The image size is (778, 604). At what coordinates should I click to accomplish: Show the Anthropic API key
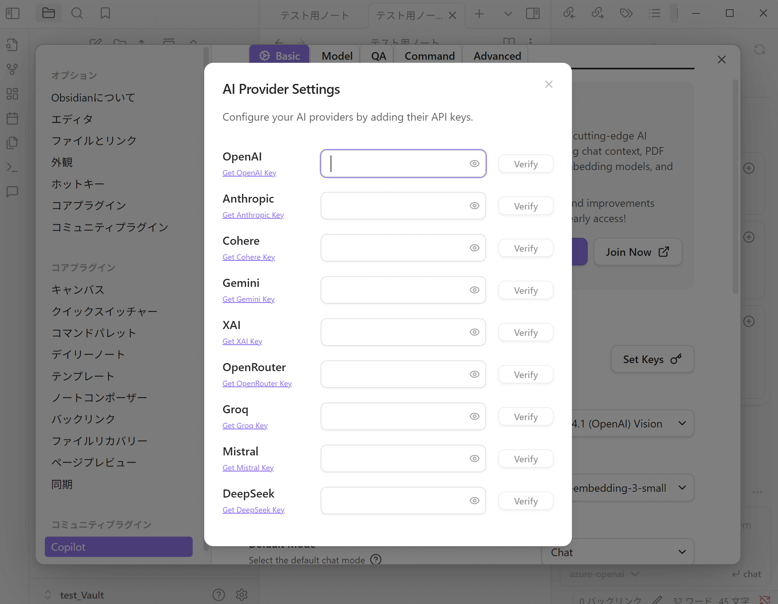coord(475,206)
